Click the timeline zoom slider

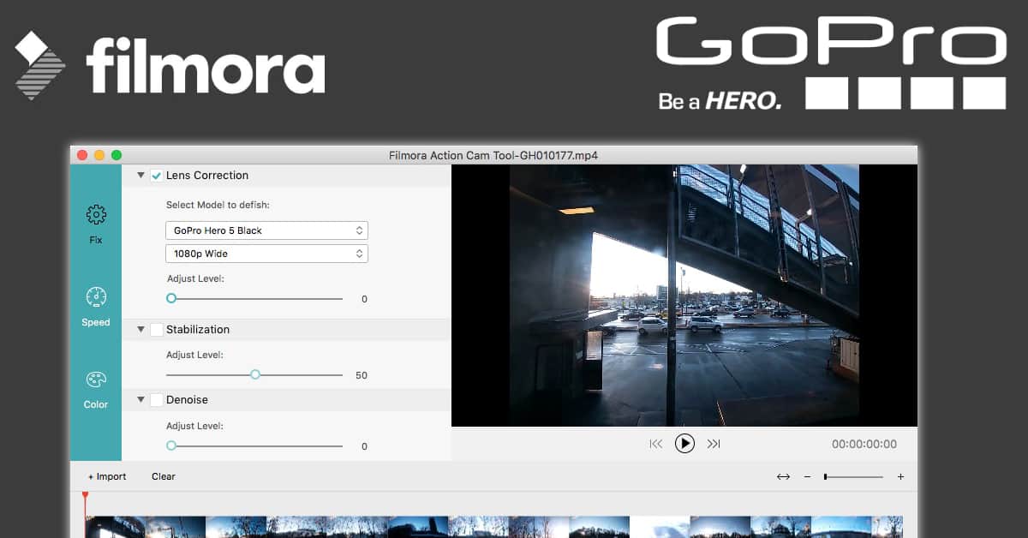[x=853, y=476]
